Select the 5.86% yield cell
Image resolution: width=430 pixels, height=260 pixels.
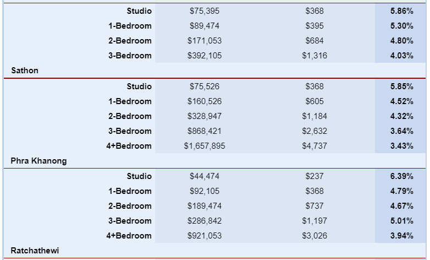click(402, 11)
